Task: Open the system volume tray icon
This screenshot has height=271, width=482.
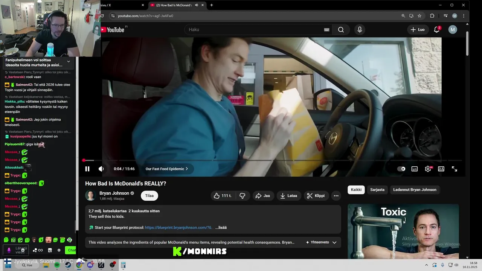Action: pyautogui.click(x=456, y=265)
